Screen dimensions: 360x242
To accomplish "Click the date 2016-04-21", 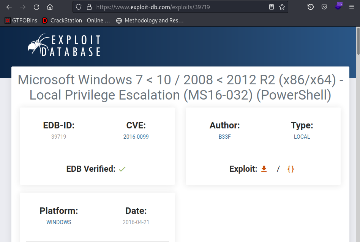I will point(136,222).
